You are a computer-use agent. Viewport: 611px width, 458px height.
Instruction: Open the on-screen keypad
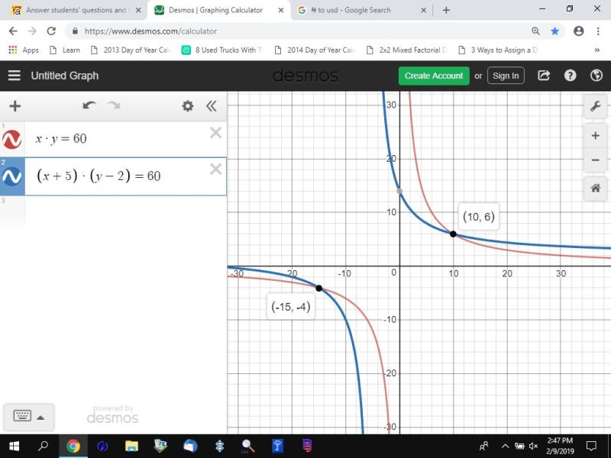point(22,416)
